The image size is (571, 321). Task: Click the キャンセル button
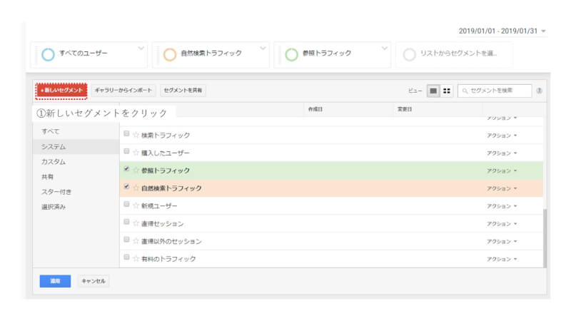94,281
